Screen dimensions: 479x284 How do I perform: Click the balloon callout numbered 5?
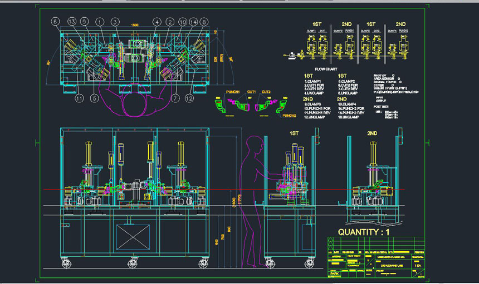[95, 99]
